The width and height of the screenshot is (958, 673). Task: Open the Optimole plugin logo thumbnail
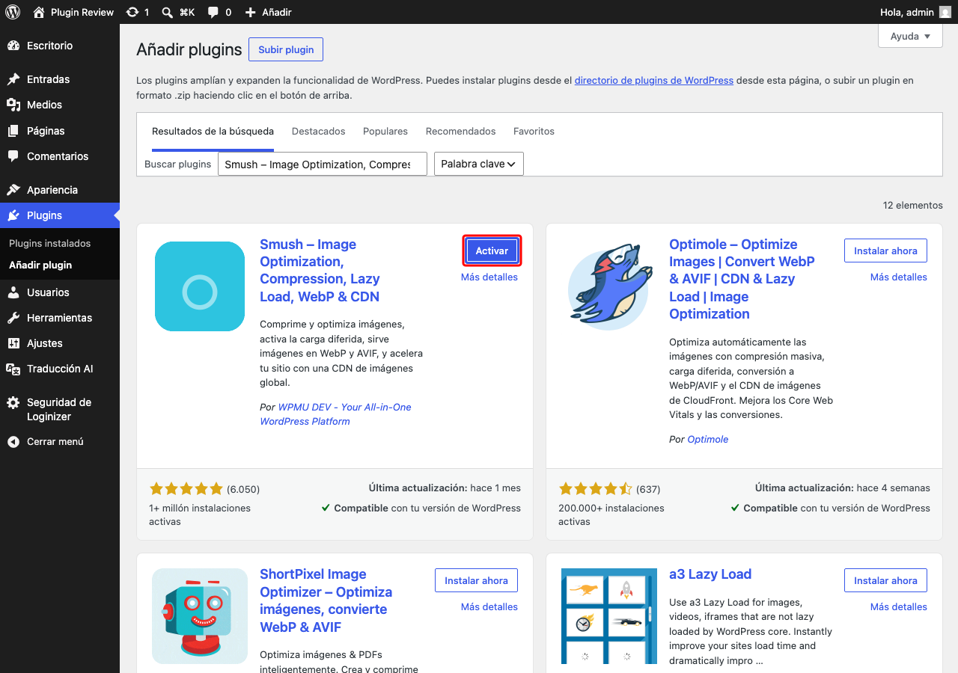click(x=609, y=286)
